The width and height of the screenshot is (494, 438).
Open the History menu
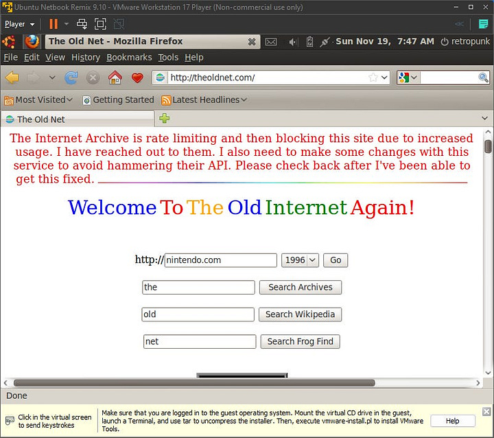pyautogui.click(x=86, y=58)
